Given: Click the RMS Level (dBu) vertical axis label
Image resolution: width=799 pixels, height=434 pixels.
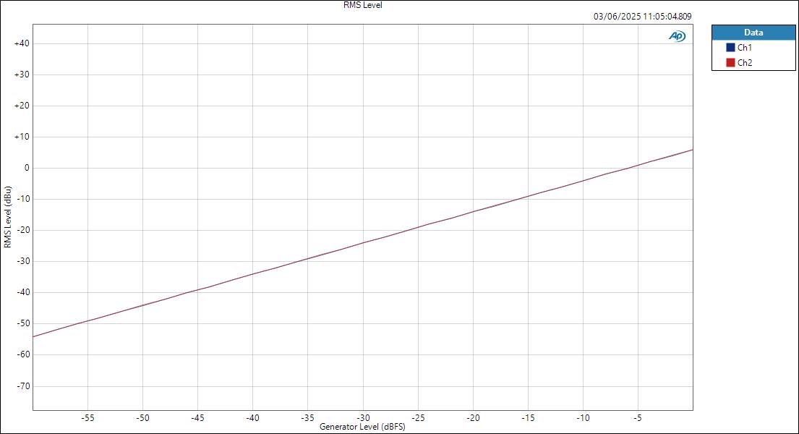Looking at the screenshot, I should pos(9,217).
